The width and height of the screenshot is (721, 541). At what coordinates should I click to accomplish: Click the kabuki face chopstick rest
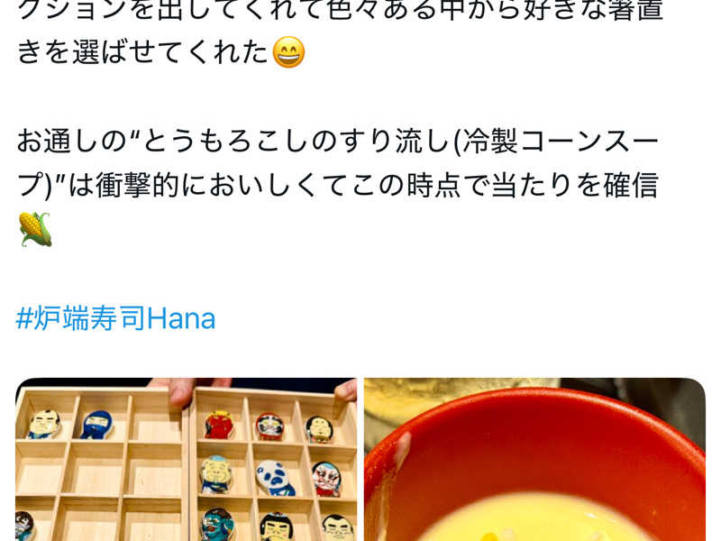point(327,479)
